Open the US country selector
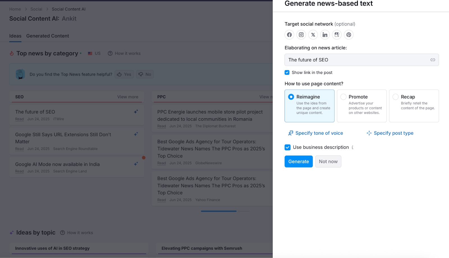Image resolution: width=449 pixels, height=258 pixels. [x=94, y=53]
